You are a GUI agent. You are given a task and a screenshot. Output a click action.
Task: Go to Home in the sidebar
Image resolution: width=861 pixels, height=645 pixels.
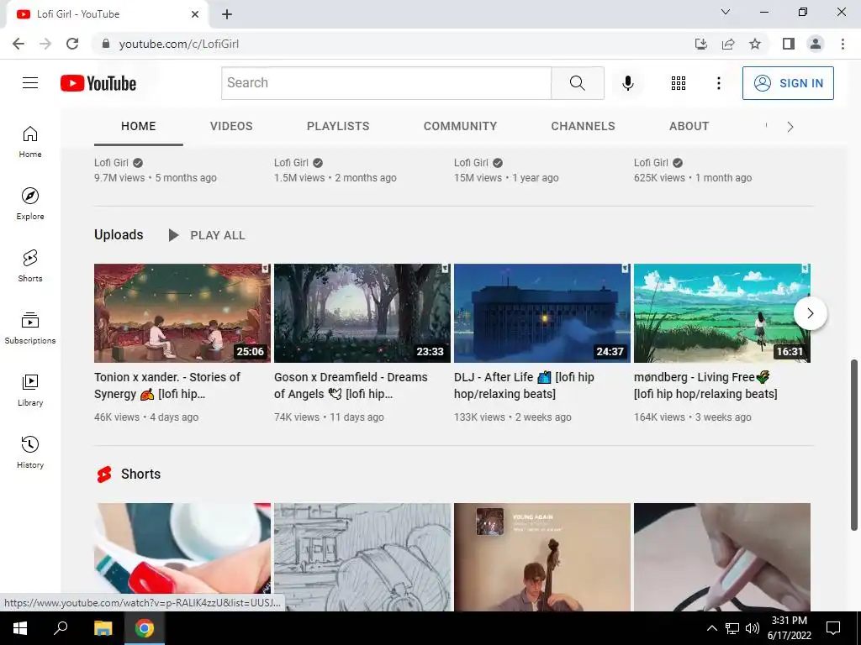pos(30,141)
